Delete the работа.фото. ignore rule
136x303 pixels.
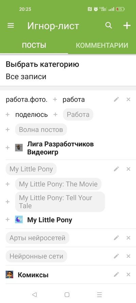(128, 99)
